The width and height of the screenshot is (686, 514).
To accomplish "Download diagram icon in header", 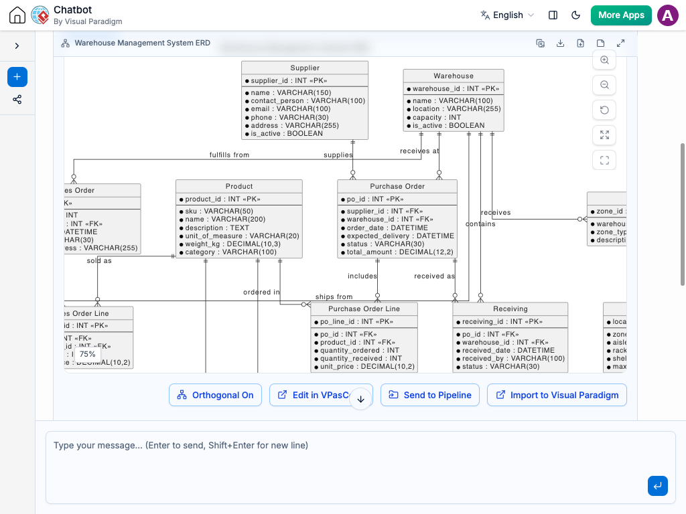I will click(x=561, y=44).
